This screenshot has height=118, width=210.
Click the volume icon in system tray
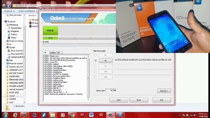click(x=195, y=115)
